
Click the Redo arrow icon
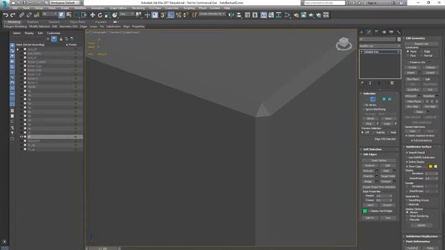pos(13,15)
